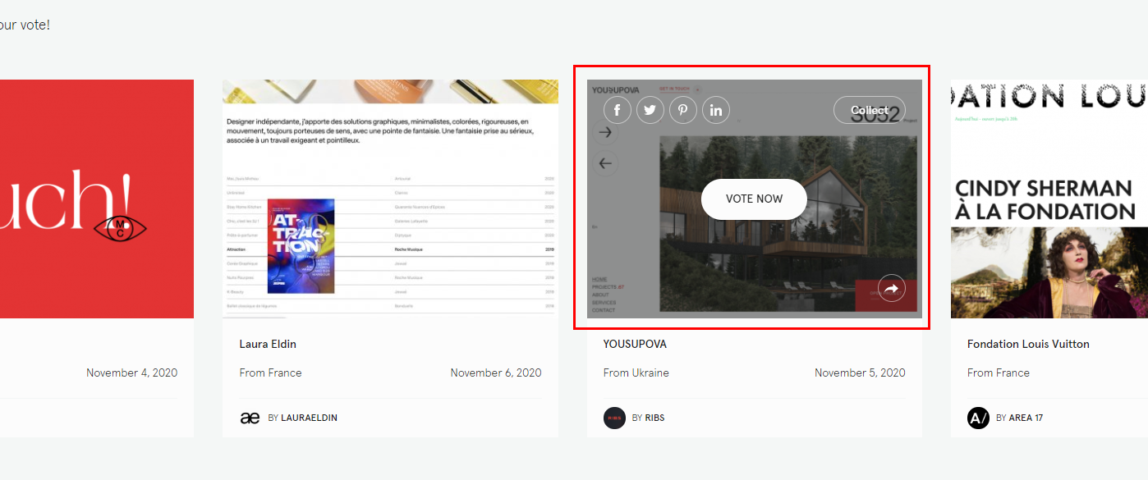Click the AREA 17 avatar icon
Viewport: 1148px width, 480px height.
point(978,418)
